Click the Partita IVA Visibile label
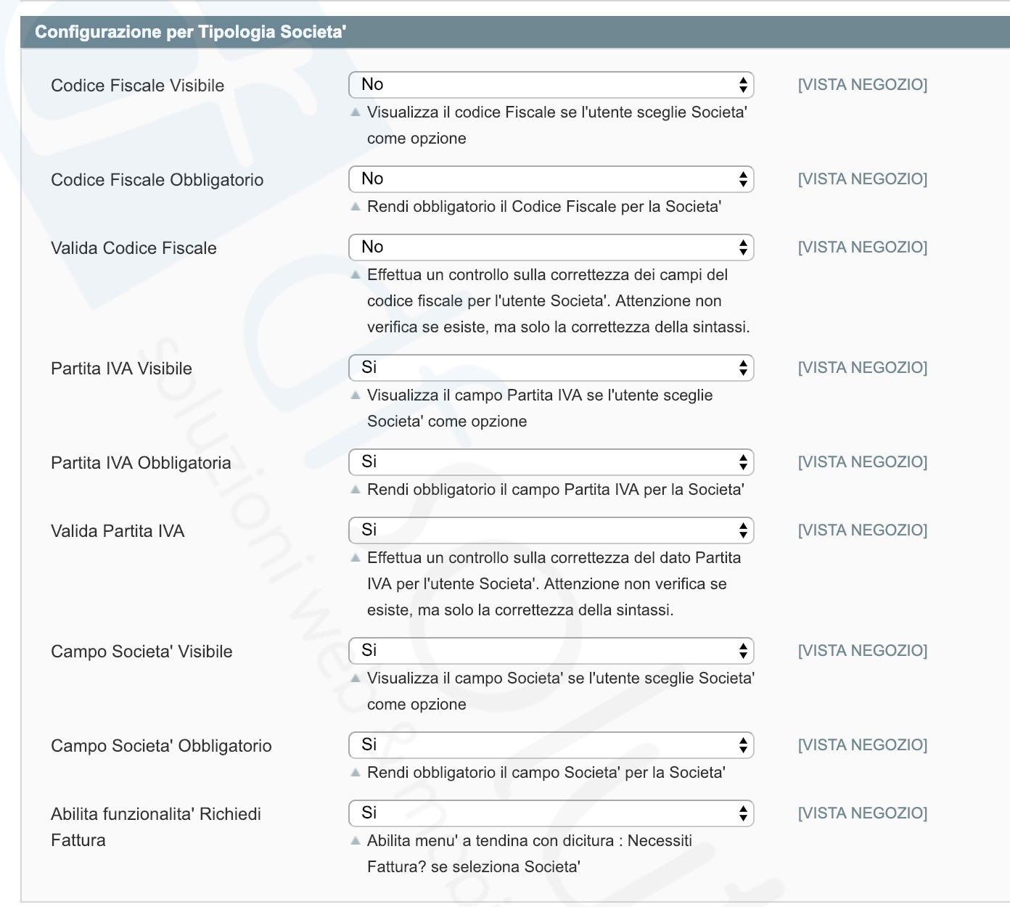Image resolution: width=1010 pixels, height=907 pixels. point(121,369)
